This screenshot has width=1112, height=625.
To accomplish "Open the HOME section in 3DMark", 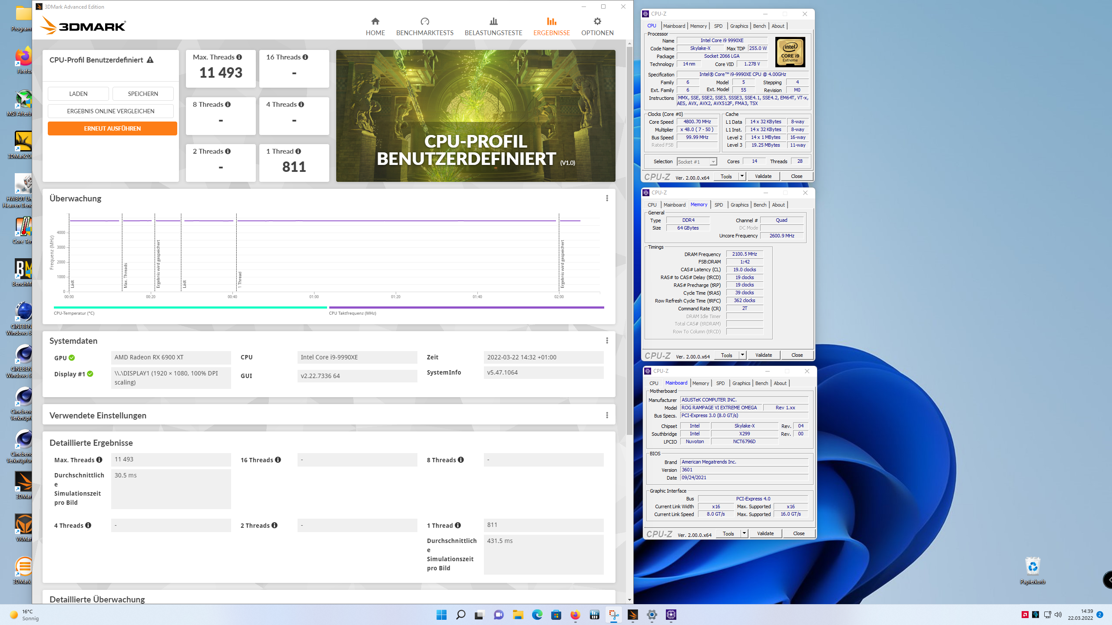I will (x=375, y=26).
